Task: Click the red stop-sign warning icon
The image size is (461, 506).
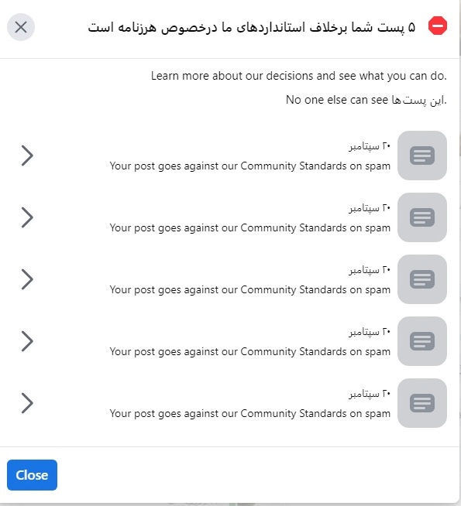Action: (x=438, y=26)
